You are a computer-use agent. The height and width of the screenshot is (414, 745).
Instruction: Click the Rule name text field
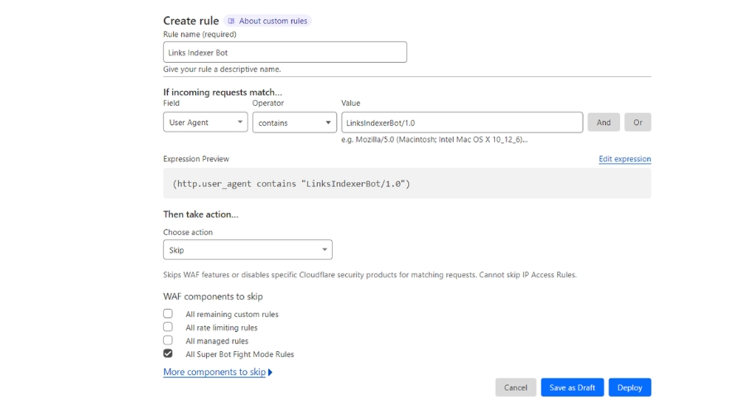(x=285, y=52)
